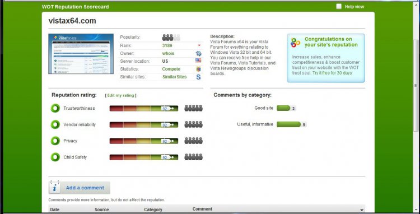Screen dimensions: 420x214
Task: Click the whois lookup icon beside Owner
Action: pos(198,53)
